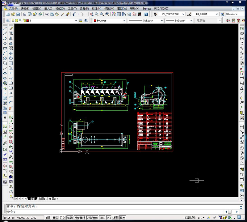Image resolution: width=247 pixels, height=222 pixels.
Task: Toggle 正交 ortho mode in status bar
Action: 63,218
